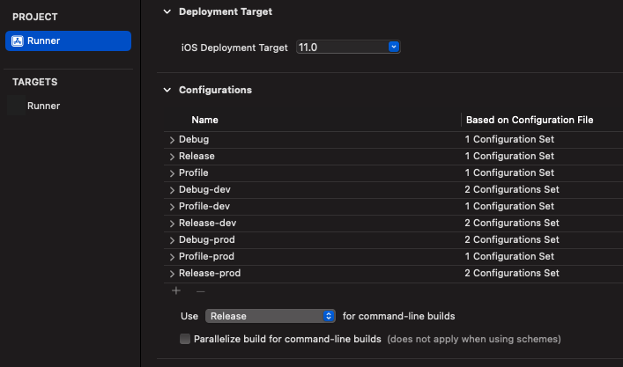This screenshot has width=623, height=367.
Task: Add a new configuration with plus button
Action: 176,290
